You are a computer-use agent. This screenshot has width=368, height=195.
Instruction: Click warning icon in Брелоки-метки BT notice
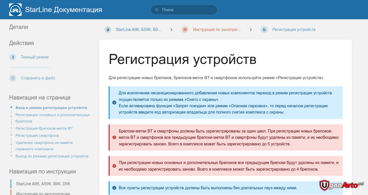pyautogui.click(x=114, y=137)
